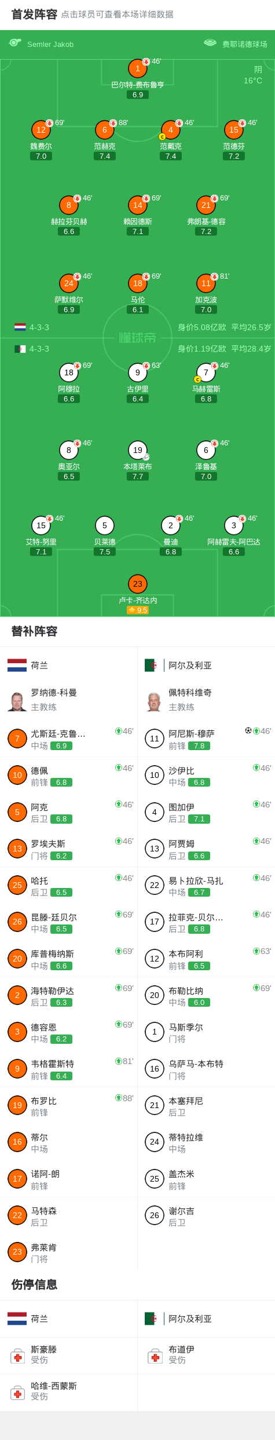Open substitute number 10 Depay's entry
Image resolution: width=275 pixels, height=1440 pixels.
(69, 776)
